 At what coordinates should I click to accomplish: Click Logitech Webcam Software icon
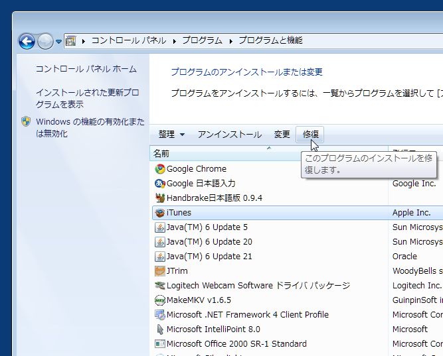click(160, 286)
